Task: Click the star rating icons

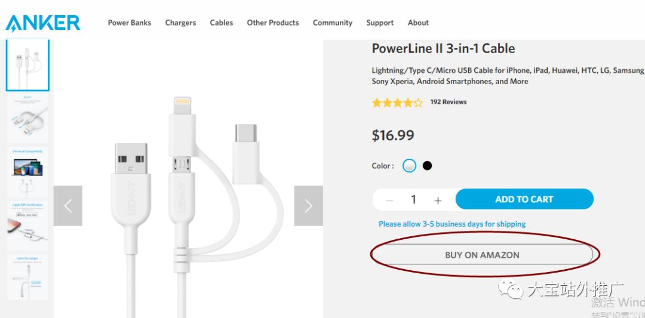Action: (x=397, y=103)
